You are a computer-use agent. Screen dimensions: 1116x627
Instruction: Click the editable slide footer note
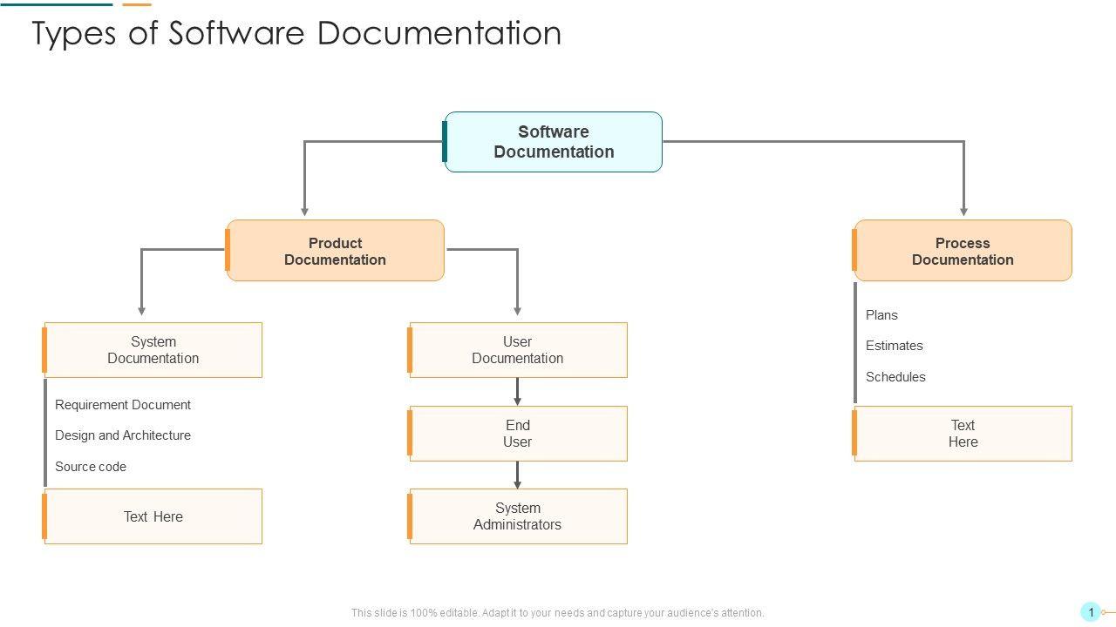point(557,613)
